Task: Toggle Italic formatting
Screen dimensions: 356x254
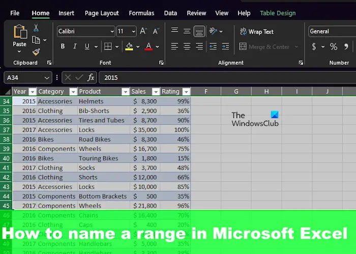Action: coord(75,46)
